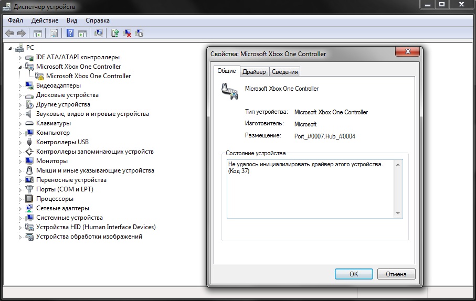Select the PC computer icon in tree
Viewport: 476px width, 301px height.
[x=19, y=48]
